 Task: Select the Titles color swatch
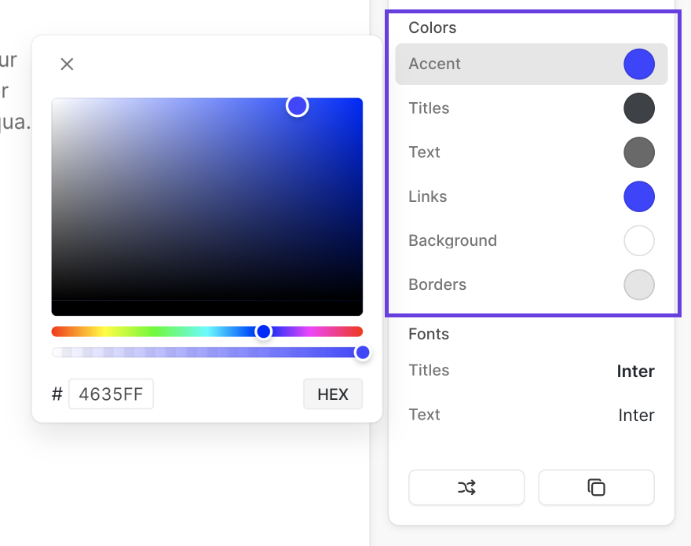pos(639,108)
